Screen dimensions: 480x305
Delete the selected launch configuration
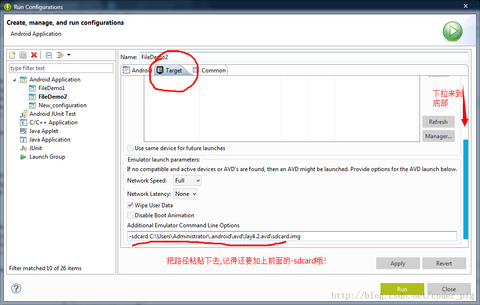[x=34, y=55]
